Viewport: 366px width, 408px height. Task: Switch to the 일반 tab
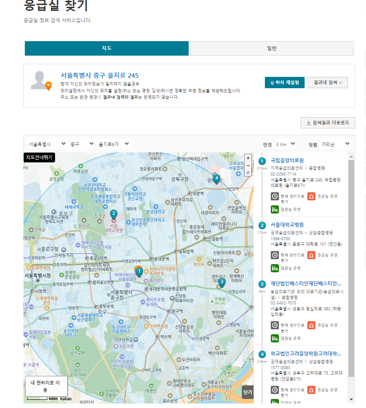point(272,48)
